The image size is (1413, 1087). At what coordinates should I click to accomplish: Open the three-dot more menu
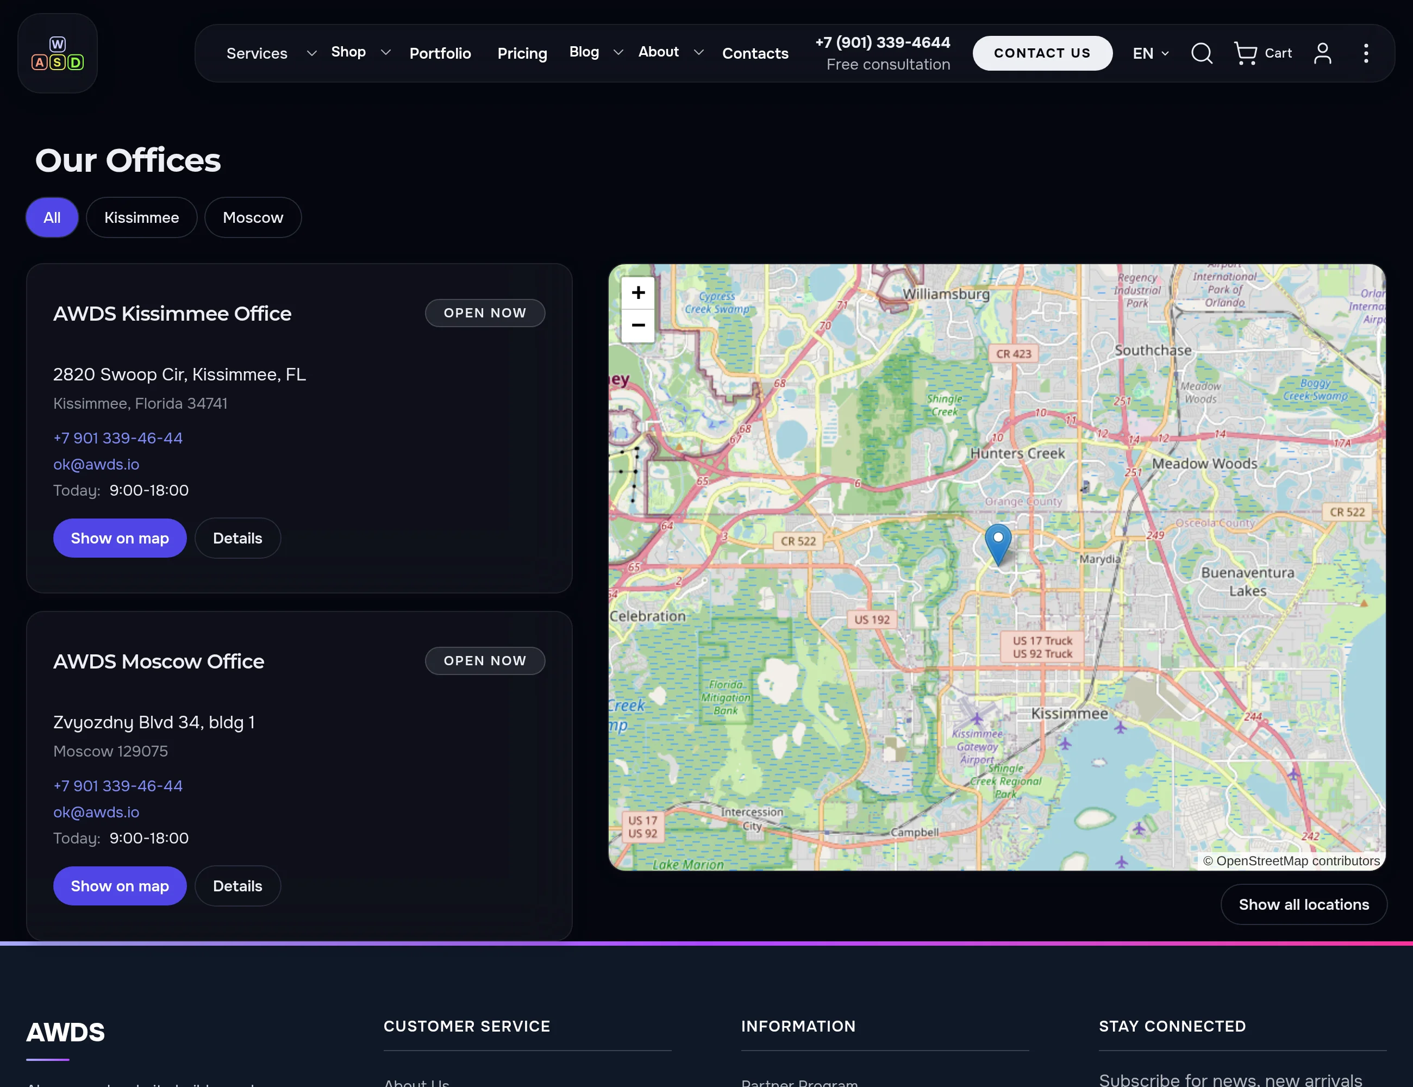point(1366,53)
